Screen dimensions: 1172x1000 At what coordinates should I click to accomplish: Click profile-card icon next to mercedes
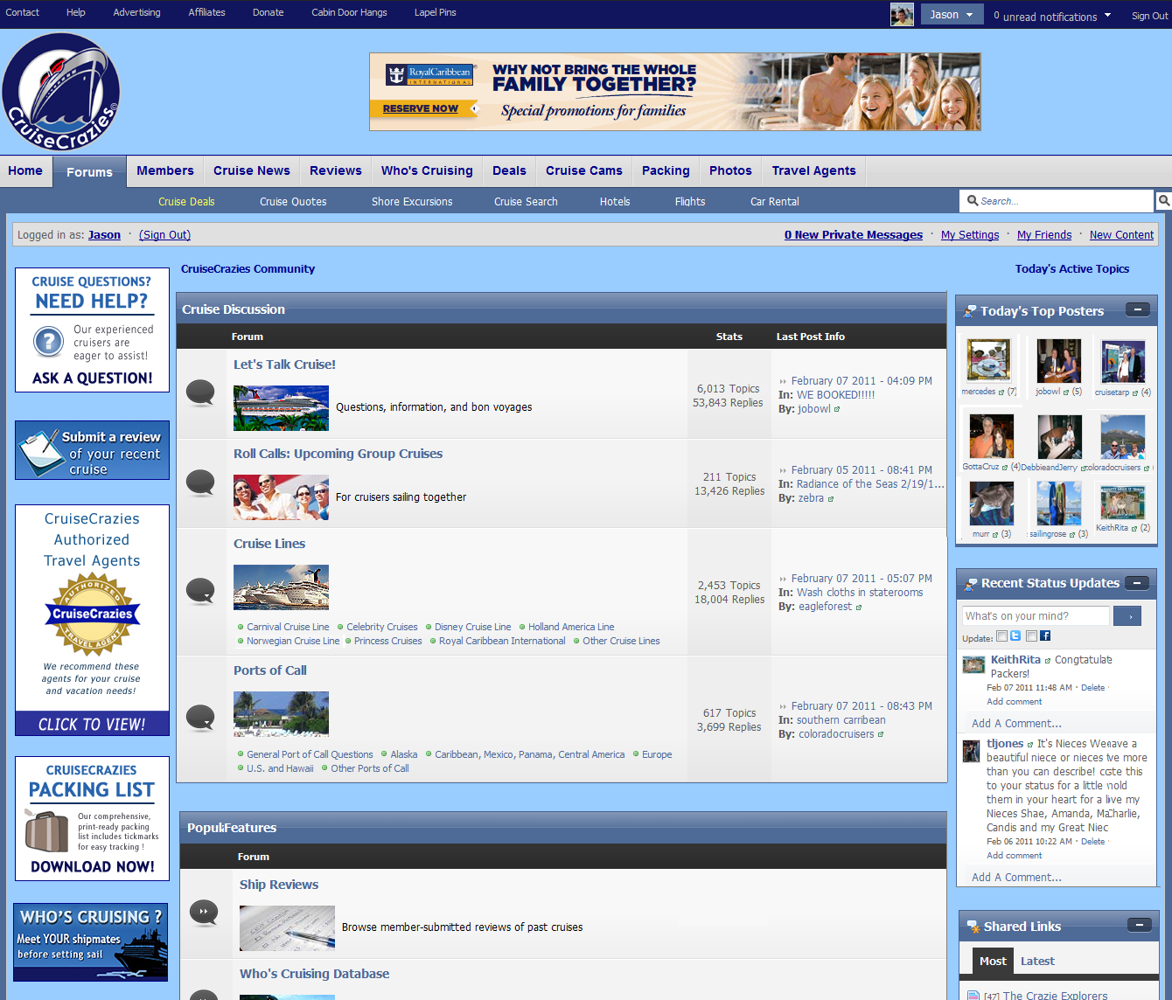pyautogui.click(x=1002, y=392)
